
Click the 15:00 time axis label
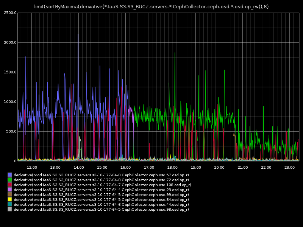(x=102, y=168)
